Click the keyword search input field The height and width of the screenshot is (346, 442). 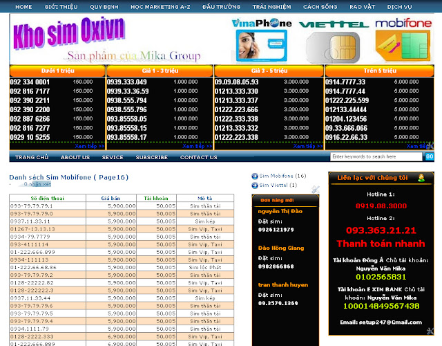click(x=376, y=156)
